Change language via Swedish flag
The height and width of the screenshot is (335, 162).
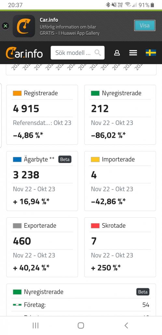151,53
